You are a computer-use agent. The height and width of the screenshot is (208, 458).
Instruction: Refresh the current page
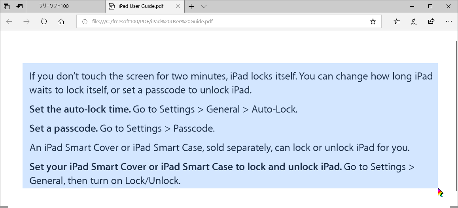pos(44,21)
